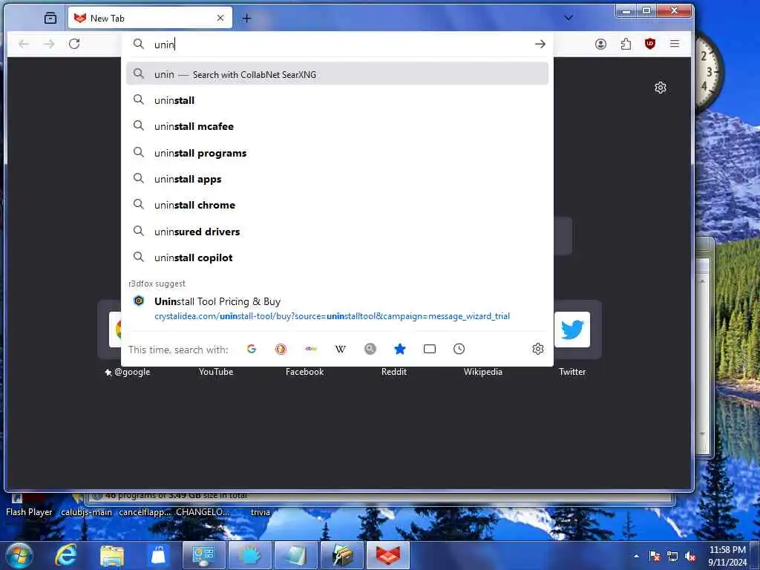Search history with the clock icon
The width and height of the screenshot is (760, 570).
click(x=459, y=349)
